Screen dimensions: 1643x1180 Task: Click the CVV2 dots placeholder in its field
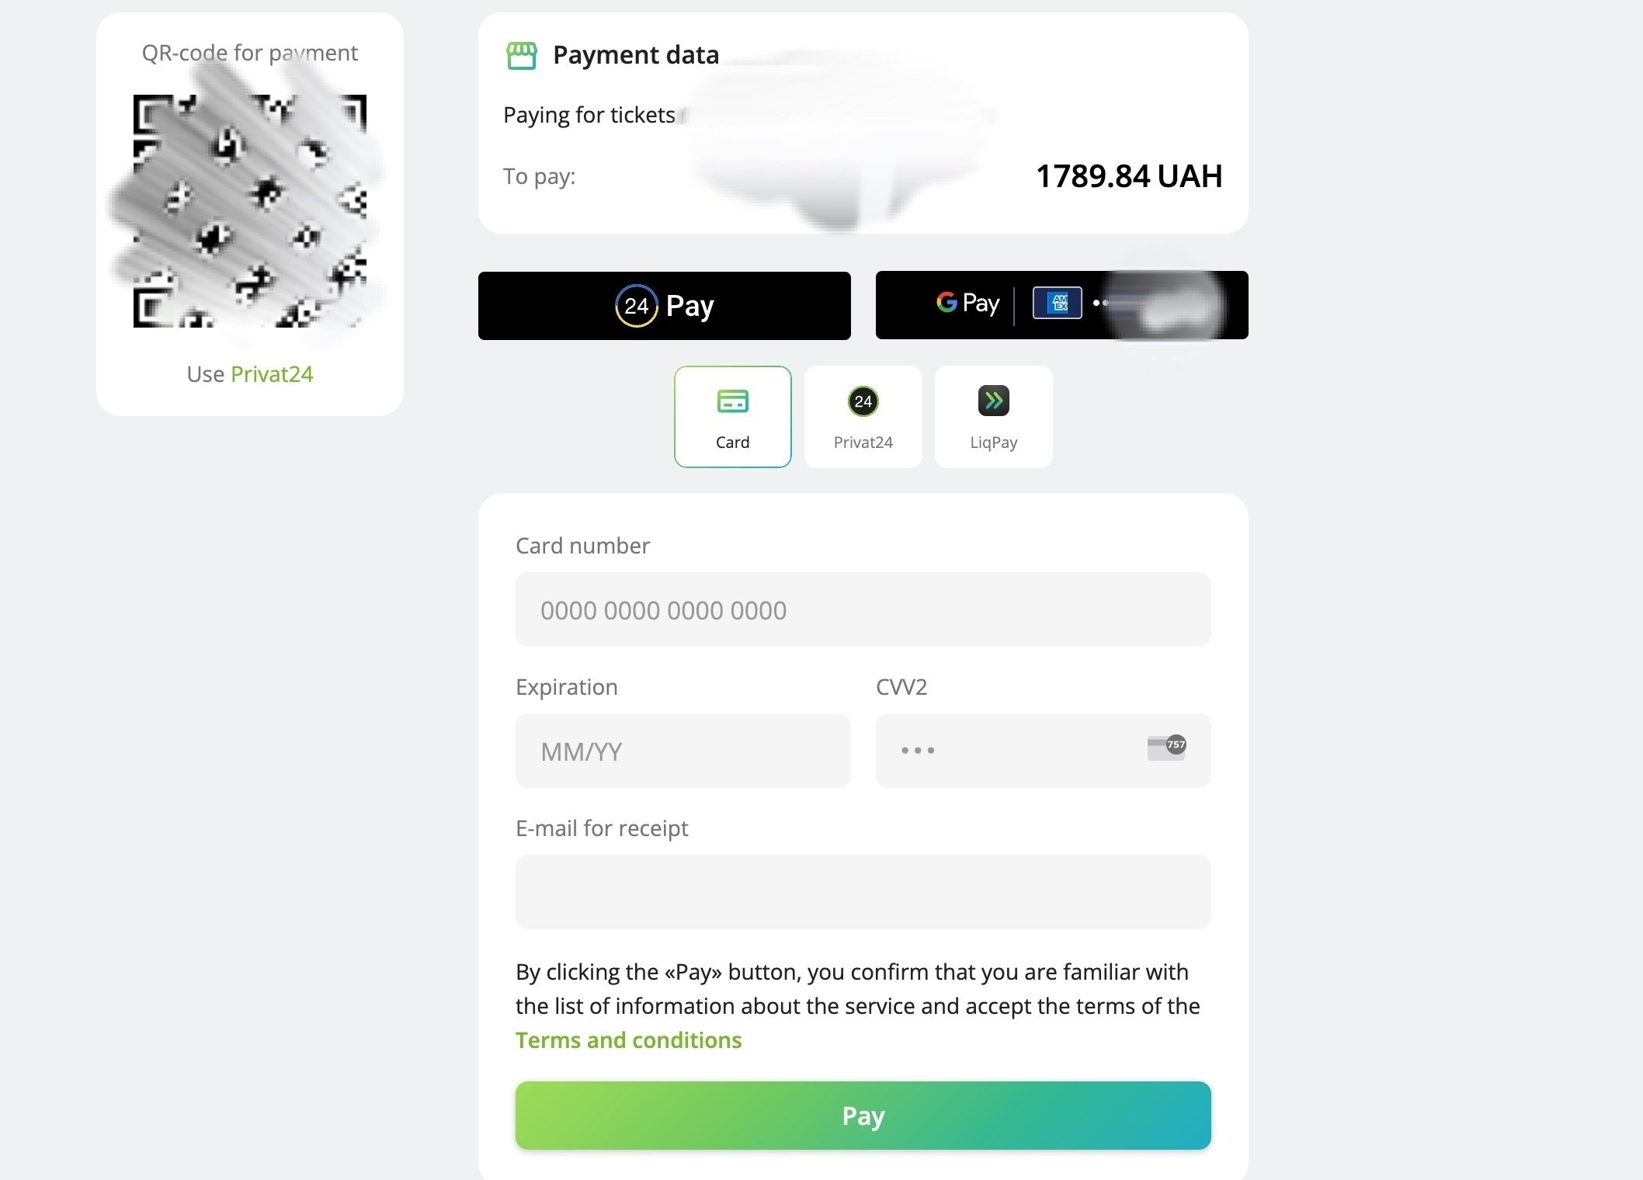tap(918, 751)
